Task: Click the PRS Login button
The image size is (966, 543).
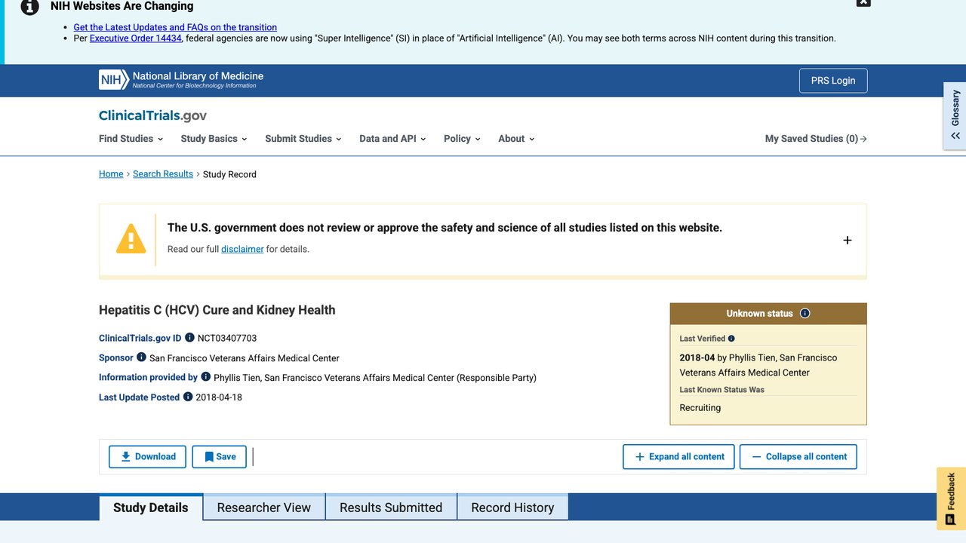Action: coord(833,81)
